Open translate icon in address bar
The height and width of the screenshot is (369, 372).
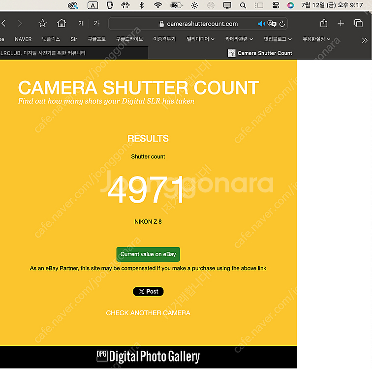click(x=272, y=24)
